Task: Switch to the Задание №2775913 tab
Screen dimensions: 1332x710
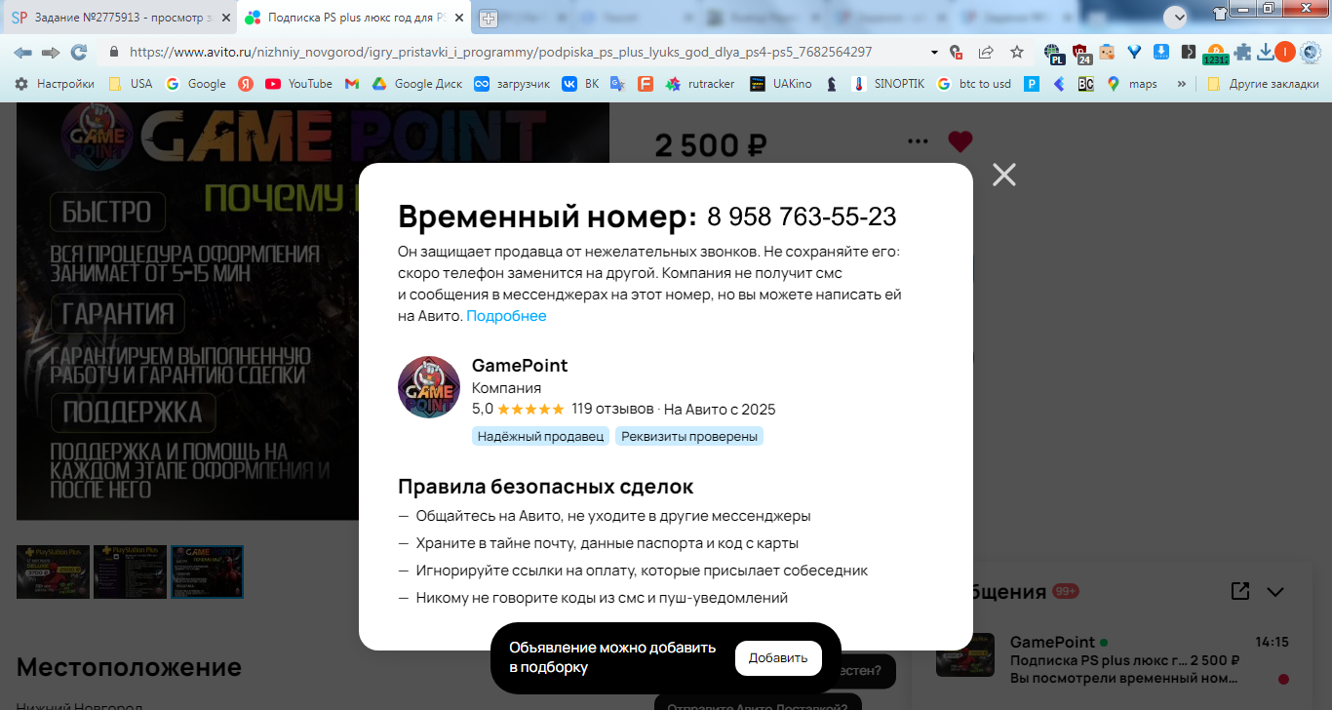Action: point(118,18)
